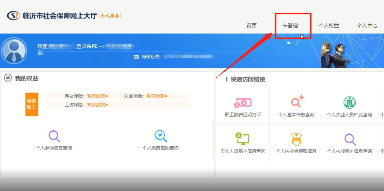
Task: Click the yen icon beside 我的权益
Action: pyautogui.click(x=8, y=78)
